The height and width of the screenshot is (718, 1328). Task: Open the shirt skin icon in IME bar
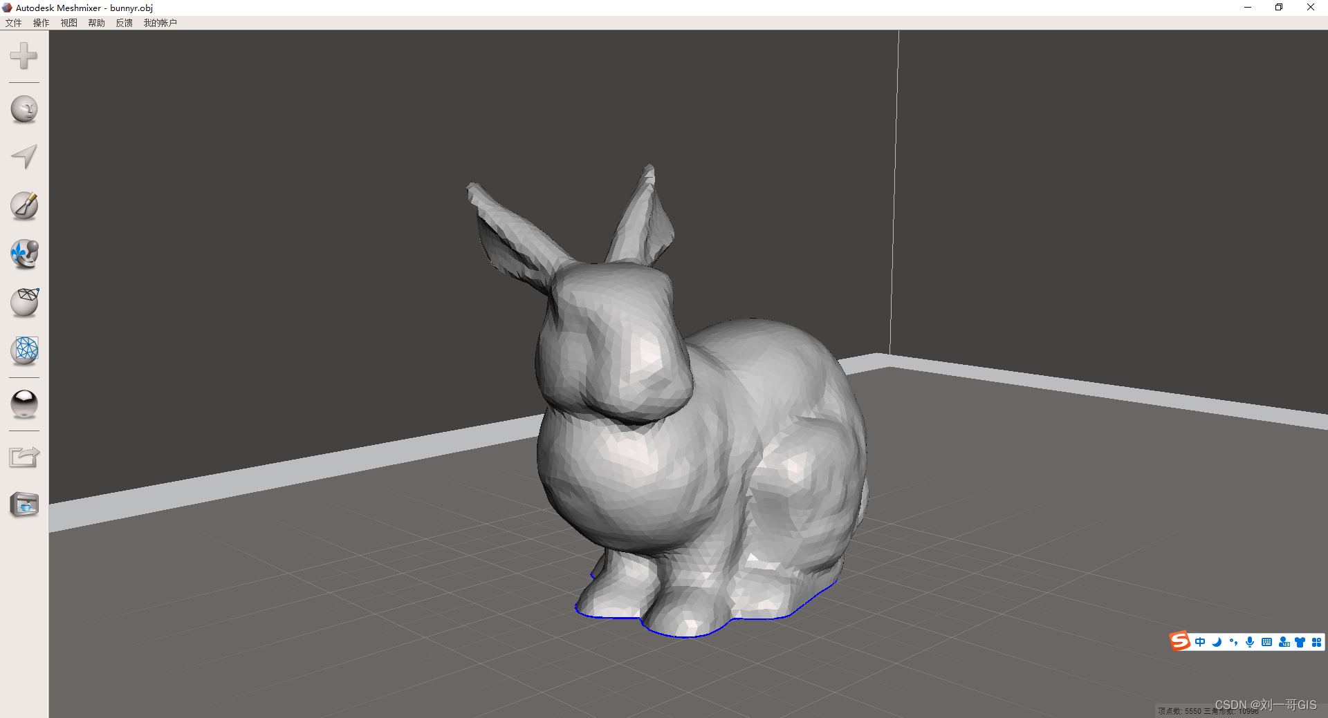(x=1300, y=642)
